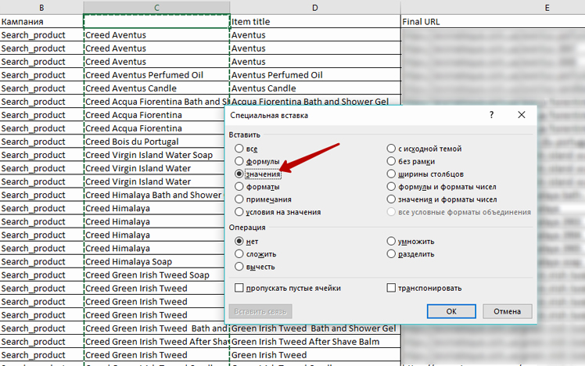Select column B header
Image resolution: width=585 pixels, height=366 pixels.
pyautogui.click(x=41, y=8)
